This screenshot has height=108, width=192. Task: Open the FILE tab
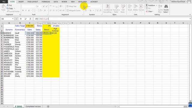pos(4,2)
